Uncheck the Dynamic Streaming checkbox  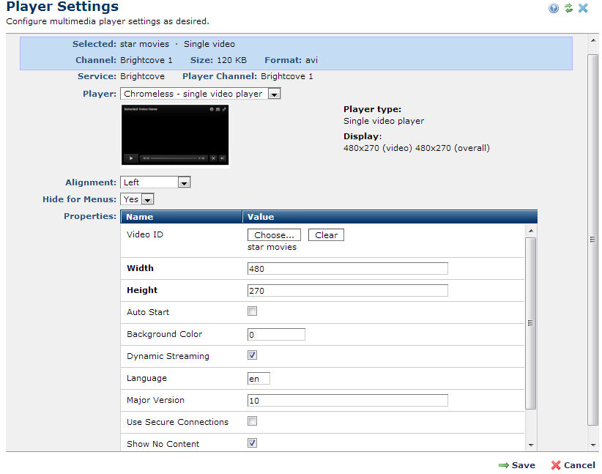(x=252, y=355)
